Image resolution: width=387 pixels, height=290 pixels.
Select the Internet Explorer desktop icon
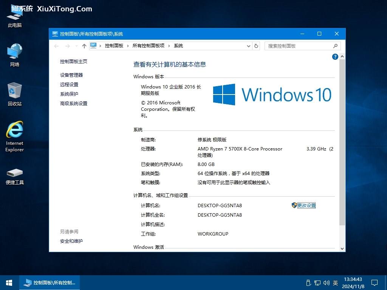coord(15,136)
